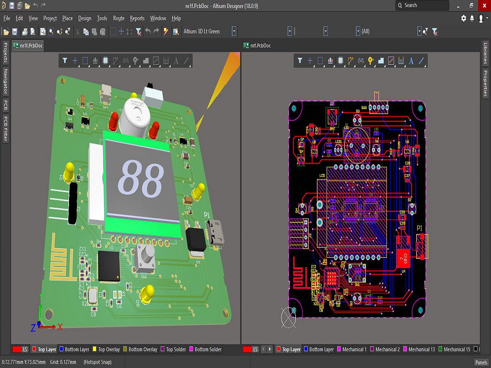Image resolution: width=491 pixels, height=368 pixels.
Task: Switch to the nrf.PcbDoc document tab
Action: pos(260,46)
